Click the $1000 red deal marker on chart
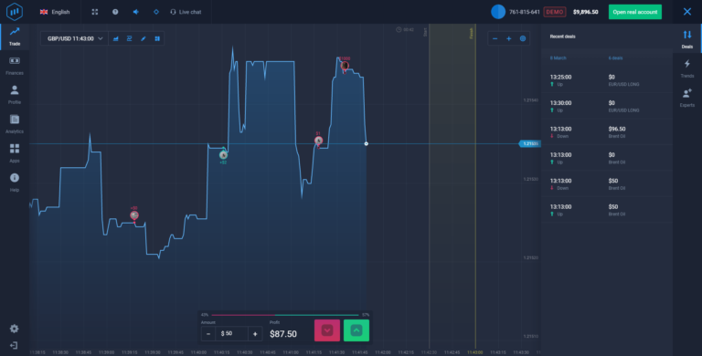The width and height of the screenshot is (702, 356). 345,66
